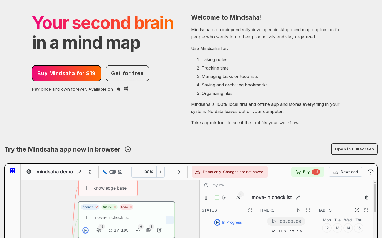The height and width of the screenshot is (238, 382).
Task: Zoom in with the plus button
Action: point(160,172)
